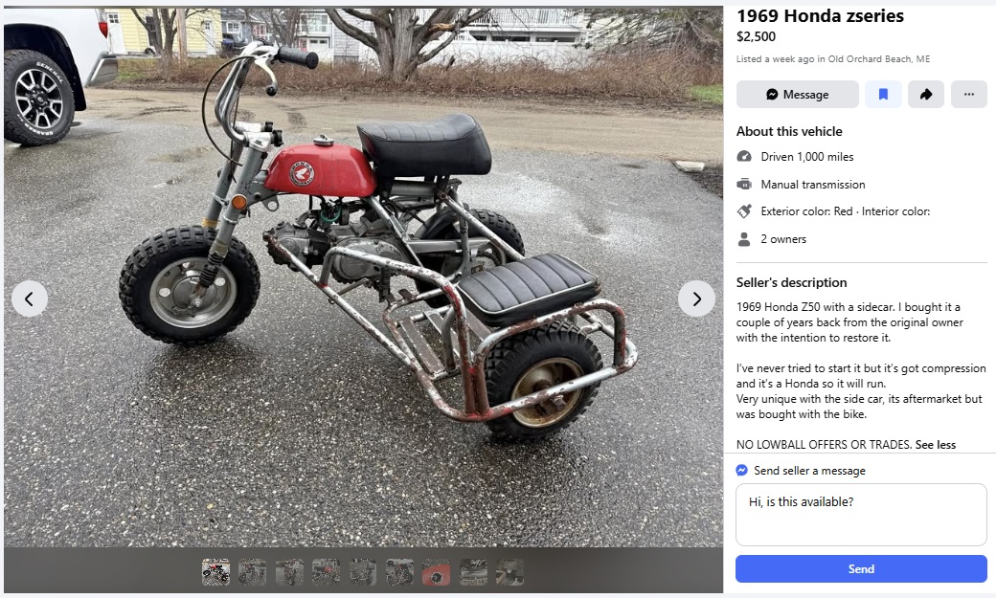The image size is (996, 598).
Task: Select the first photo thumbnail
Action: (x=216, y=572)
